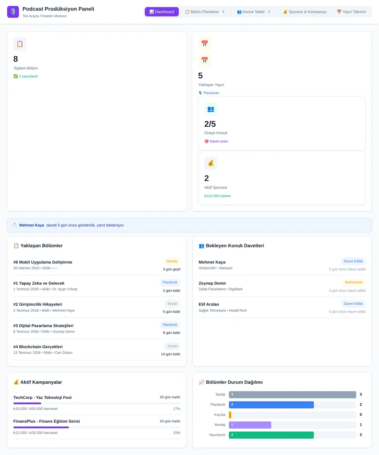The image size is (379, 455).
Task: Click episode #4 Blockchain Gerçekleri
Action: click(x=97, y=350)
